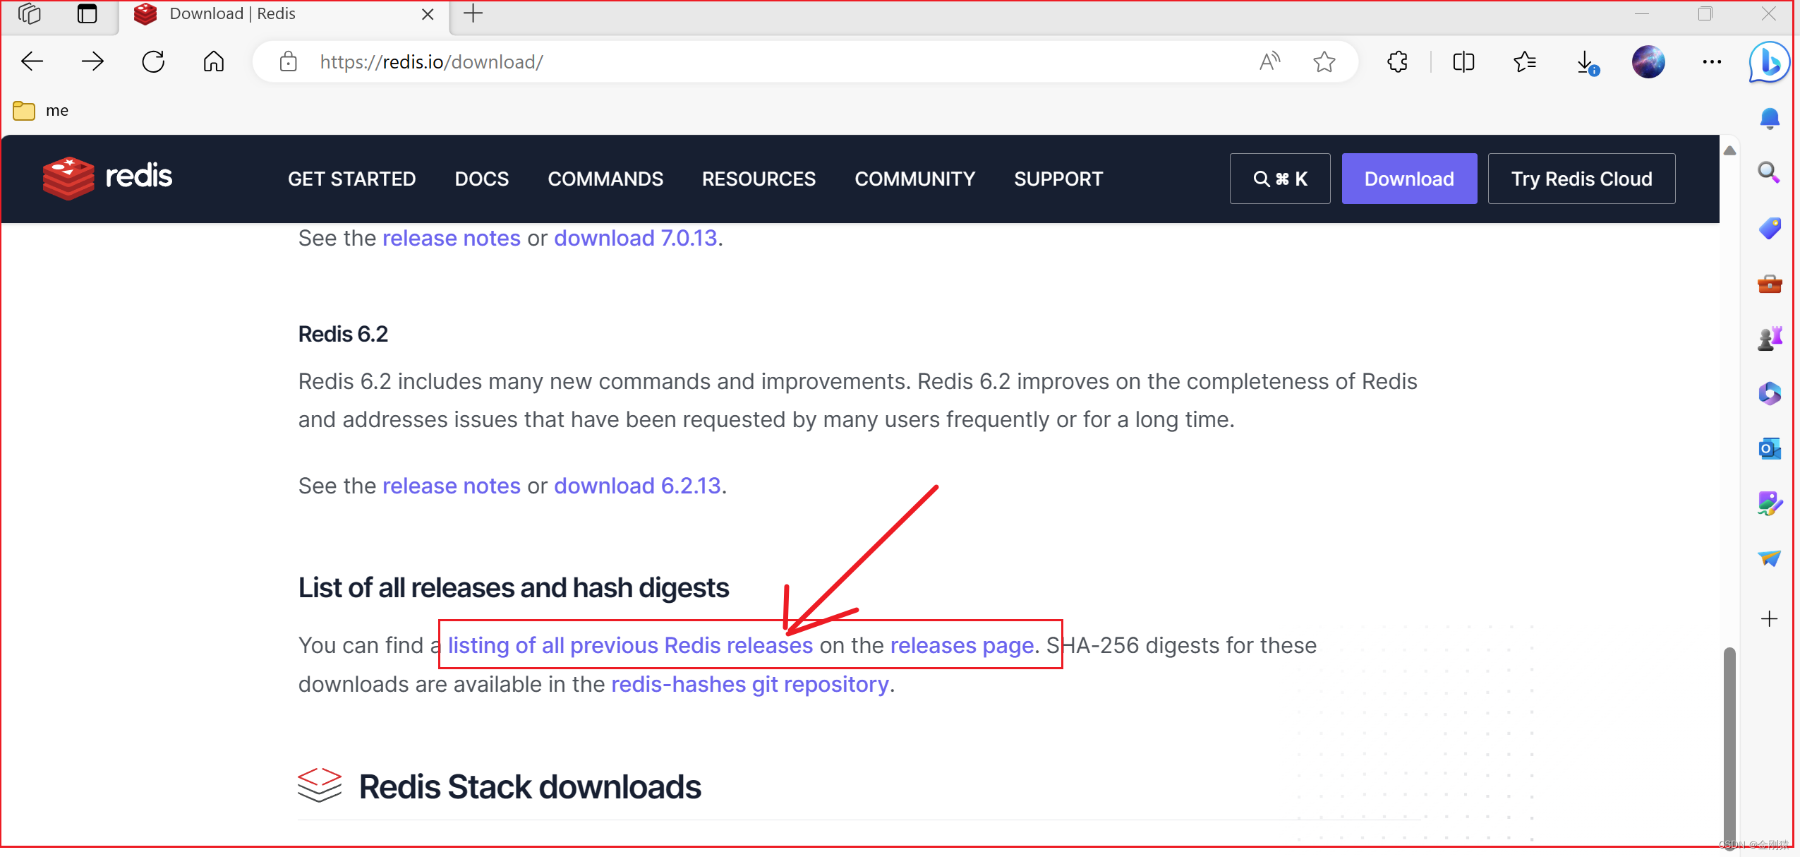Viewport: 1800px width, 857px height.
Task: Click Try Redis Cloud button
Action: click(1581, 179)
